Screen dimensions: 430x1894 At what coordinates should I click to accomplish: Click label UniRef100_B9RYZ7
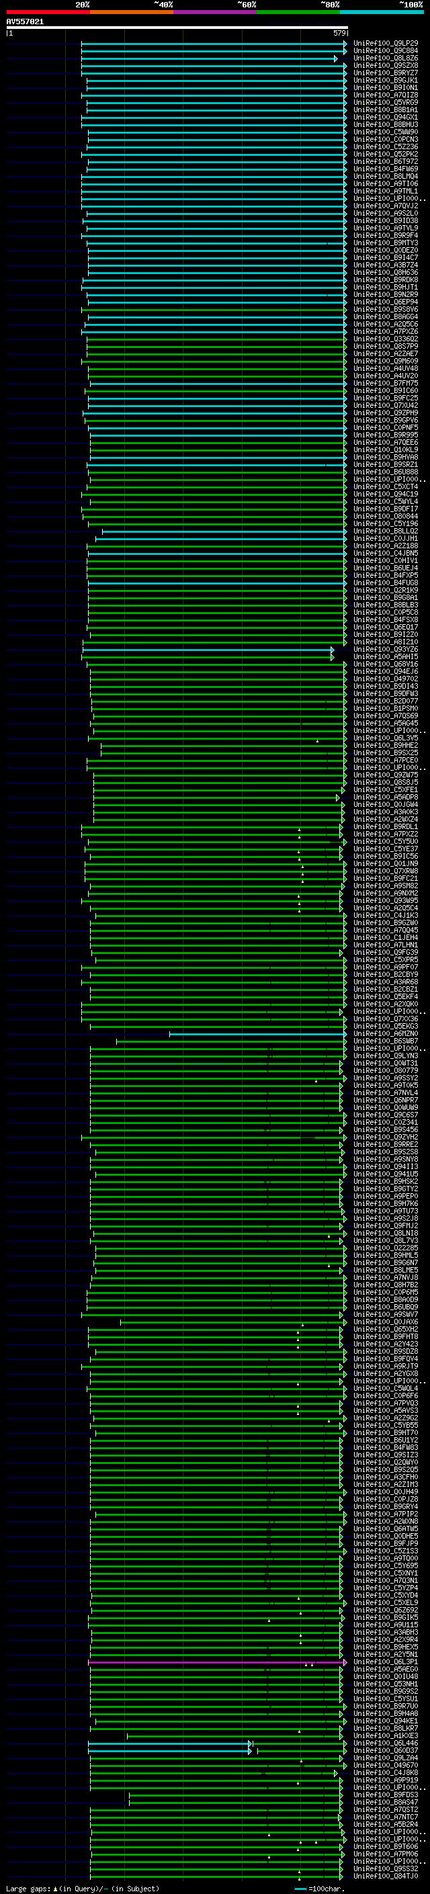pyautogui.click(x=386, y=73)
